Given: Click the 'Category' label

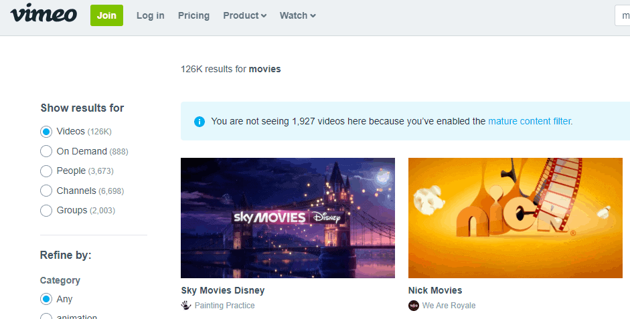Looking at the screenshot, I should (x=60, y=280).
